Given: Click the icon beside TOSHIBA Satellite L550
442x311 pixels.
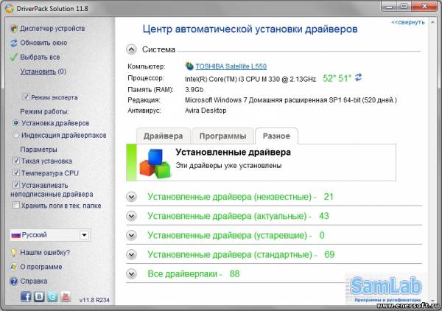Looking at the screenshot, I should 189,66.
